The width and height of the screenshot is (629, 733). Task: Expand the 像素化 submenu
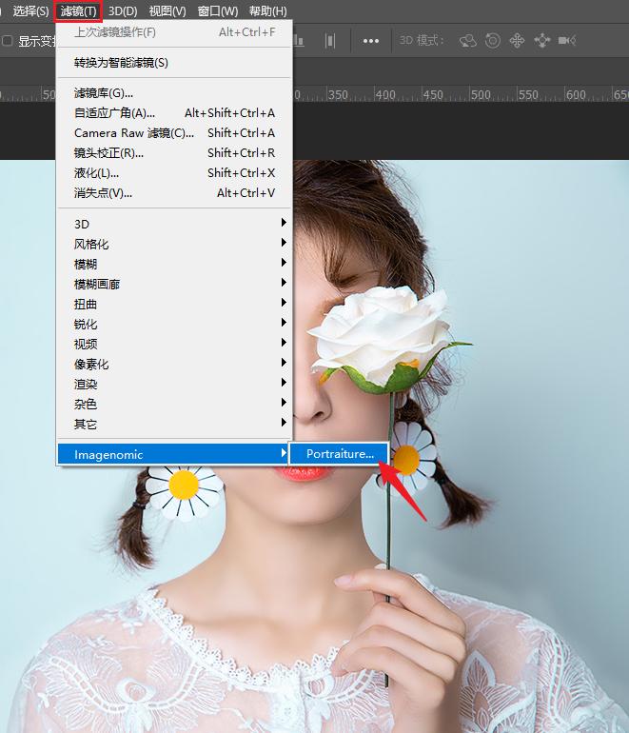[174, 365]
